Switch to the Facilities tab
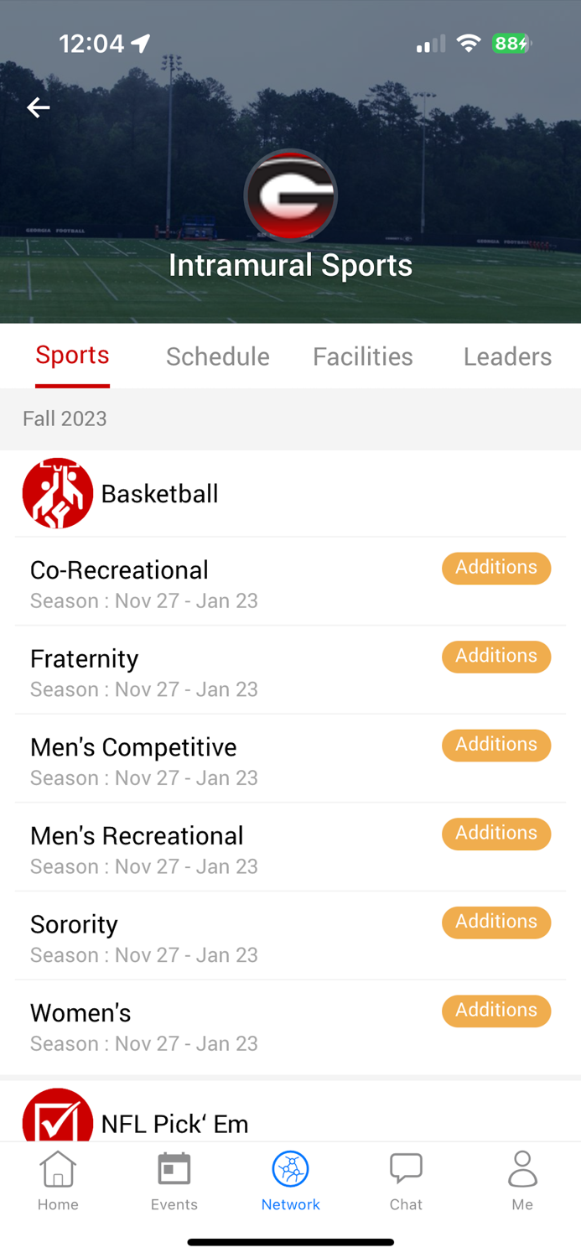 pos(362,356)
